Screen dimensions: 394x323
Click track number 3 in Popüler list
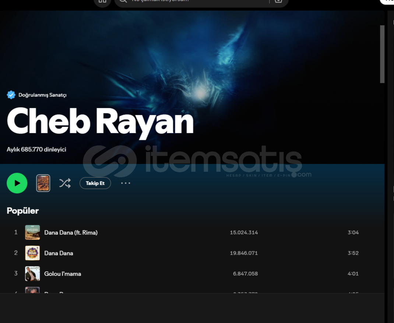pos(16,274)
